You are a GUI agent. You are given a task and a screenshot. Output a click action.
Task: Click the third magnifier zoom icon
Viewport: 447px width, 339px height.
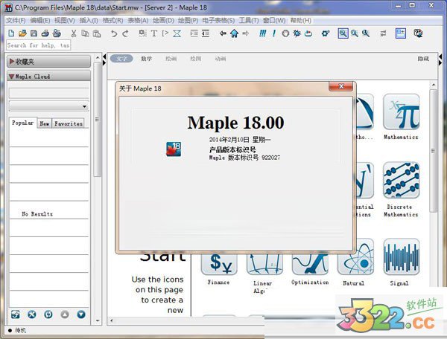coord(366,33)
